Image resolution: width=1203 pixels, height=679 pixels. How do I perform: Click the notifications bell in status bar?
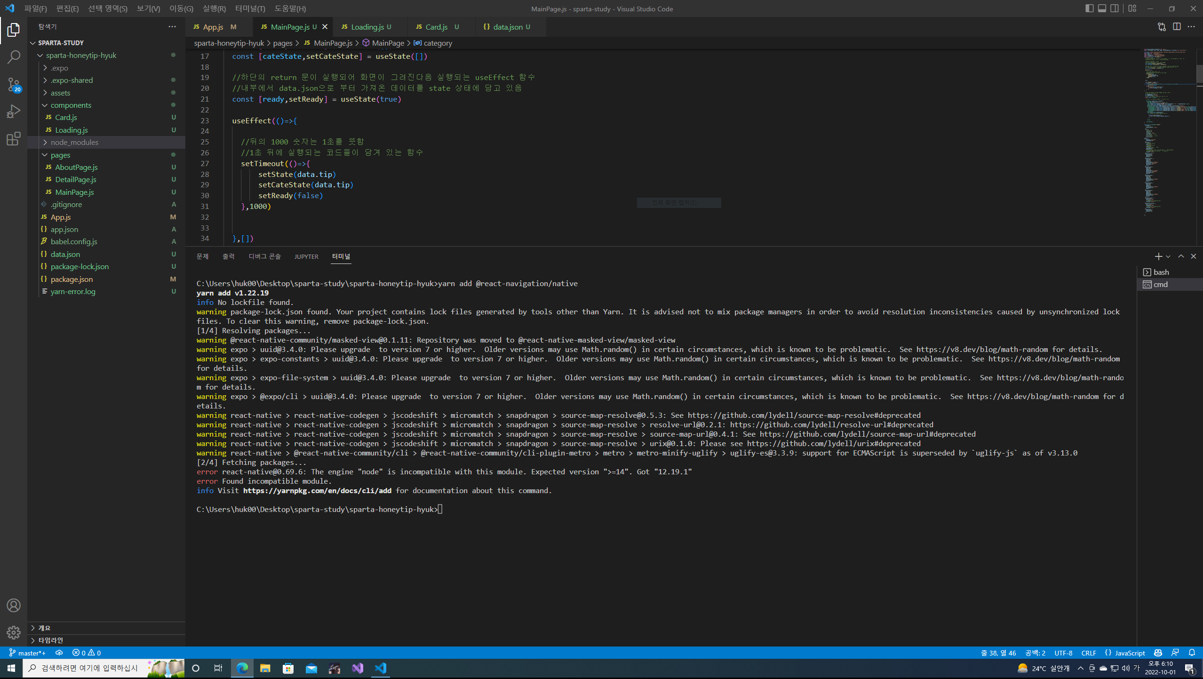click(1192, 653)
